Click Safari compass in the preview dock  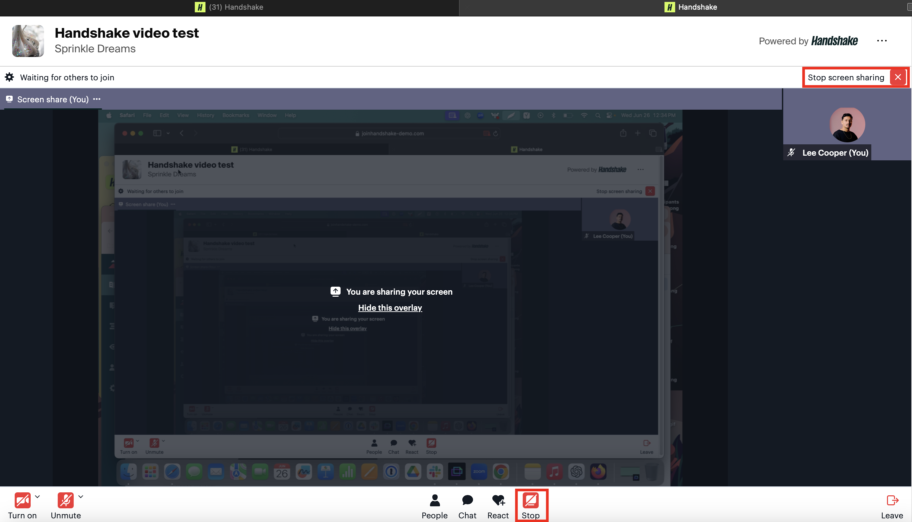click(x=172, y=472)
